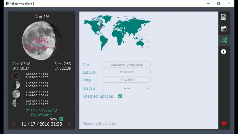Click the Check for updates label
This screenshot has width=238, height=134.
(98, 96)
